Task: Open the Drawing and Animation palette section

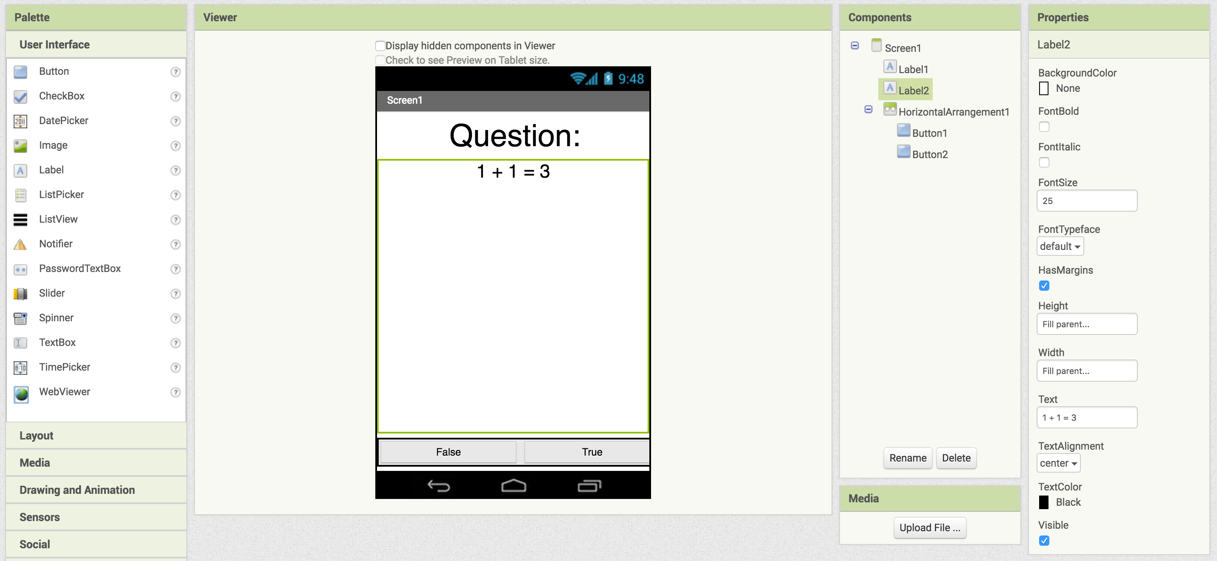Action: (x=77, y=489)
